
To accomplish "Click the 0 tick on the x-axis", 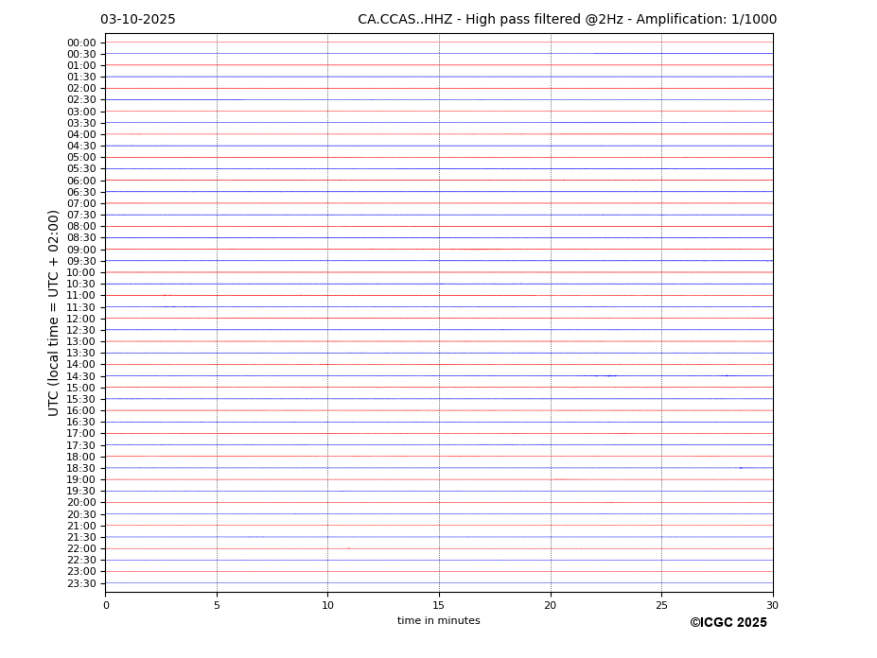I will [106, 605].
